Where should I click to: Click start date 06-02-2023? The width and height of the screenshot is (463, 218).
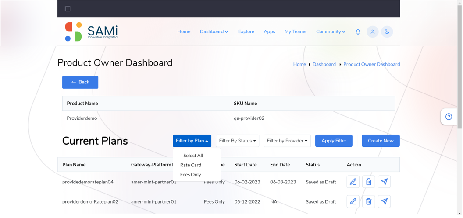point(247,182)
